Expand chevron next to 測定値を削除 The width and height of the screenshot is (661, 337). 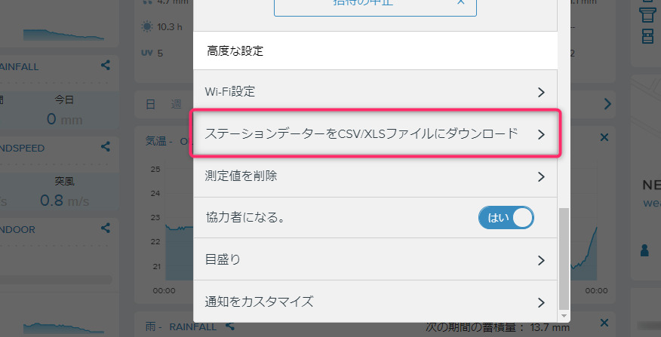(x=541, y=176)
